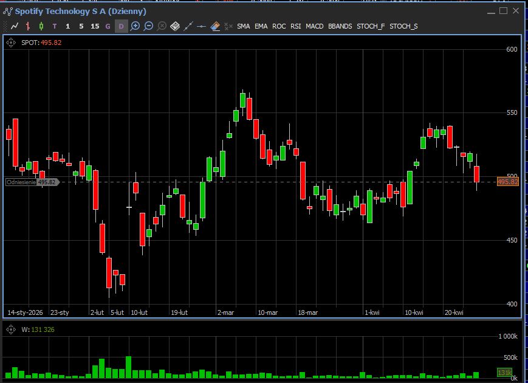This screenshot has width=528, height=383.
Task: Select the green candlestick chart type
Action: pos(41,26)
